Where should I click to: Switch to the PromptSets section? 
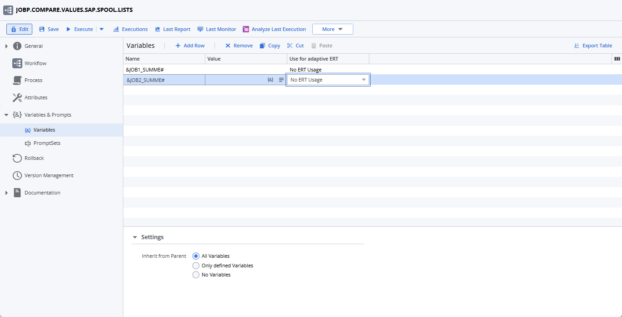point(47,143)
